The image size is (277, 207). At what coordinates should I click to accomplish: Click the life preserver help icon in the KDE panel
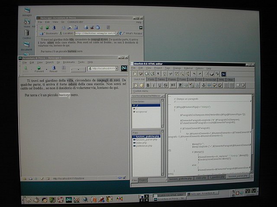point(61,200)
